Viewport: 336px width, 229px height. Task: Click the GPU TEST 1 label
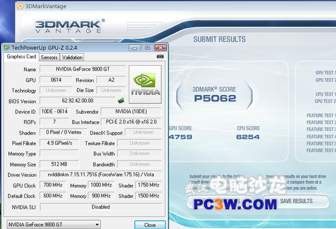(x=325, y=73)
